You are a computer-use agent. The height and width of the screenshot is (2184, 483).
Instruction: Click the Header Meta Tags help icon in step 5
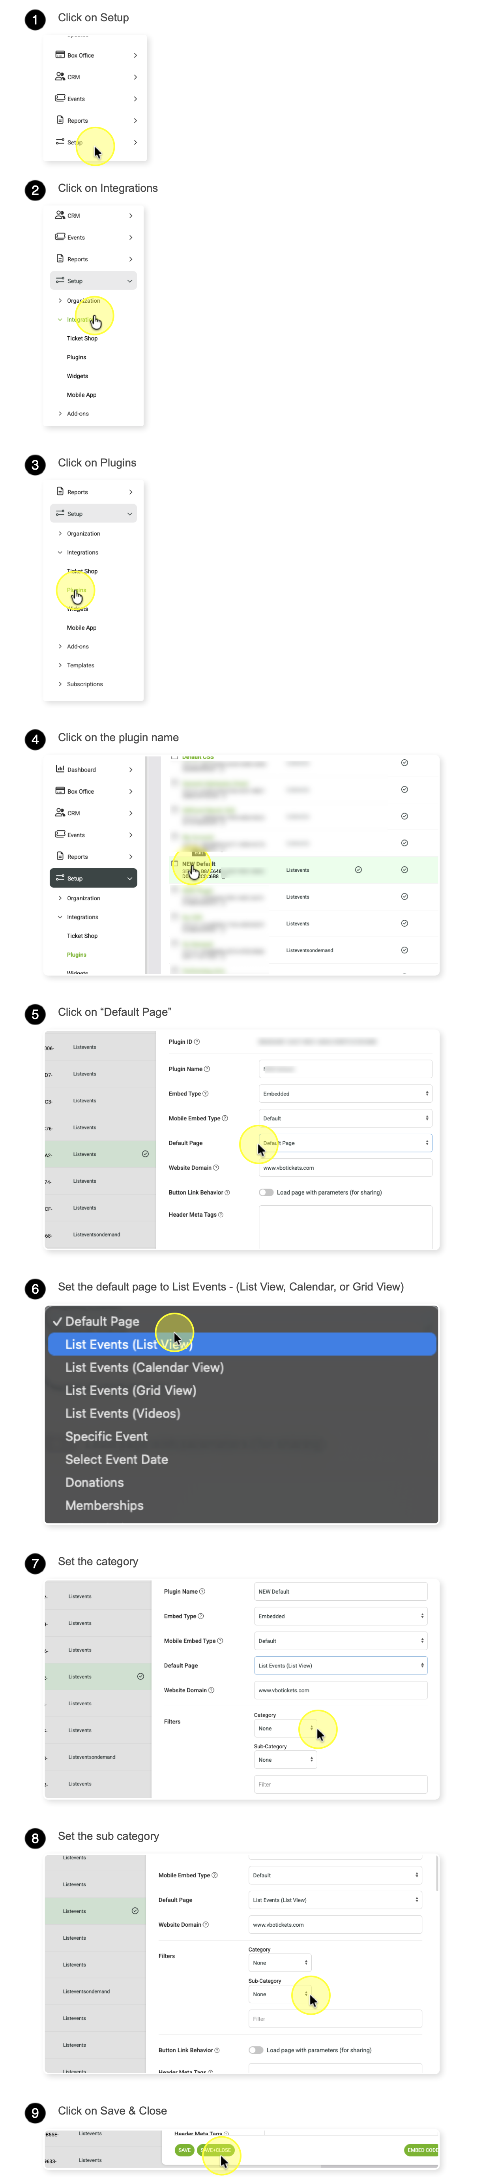pyautogui.click(x=221, y=1215)
